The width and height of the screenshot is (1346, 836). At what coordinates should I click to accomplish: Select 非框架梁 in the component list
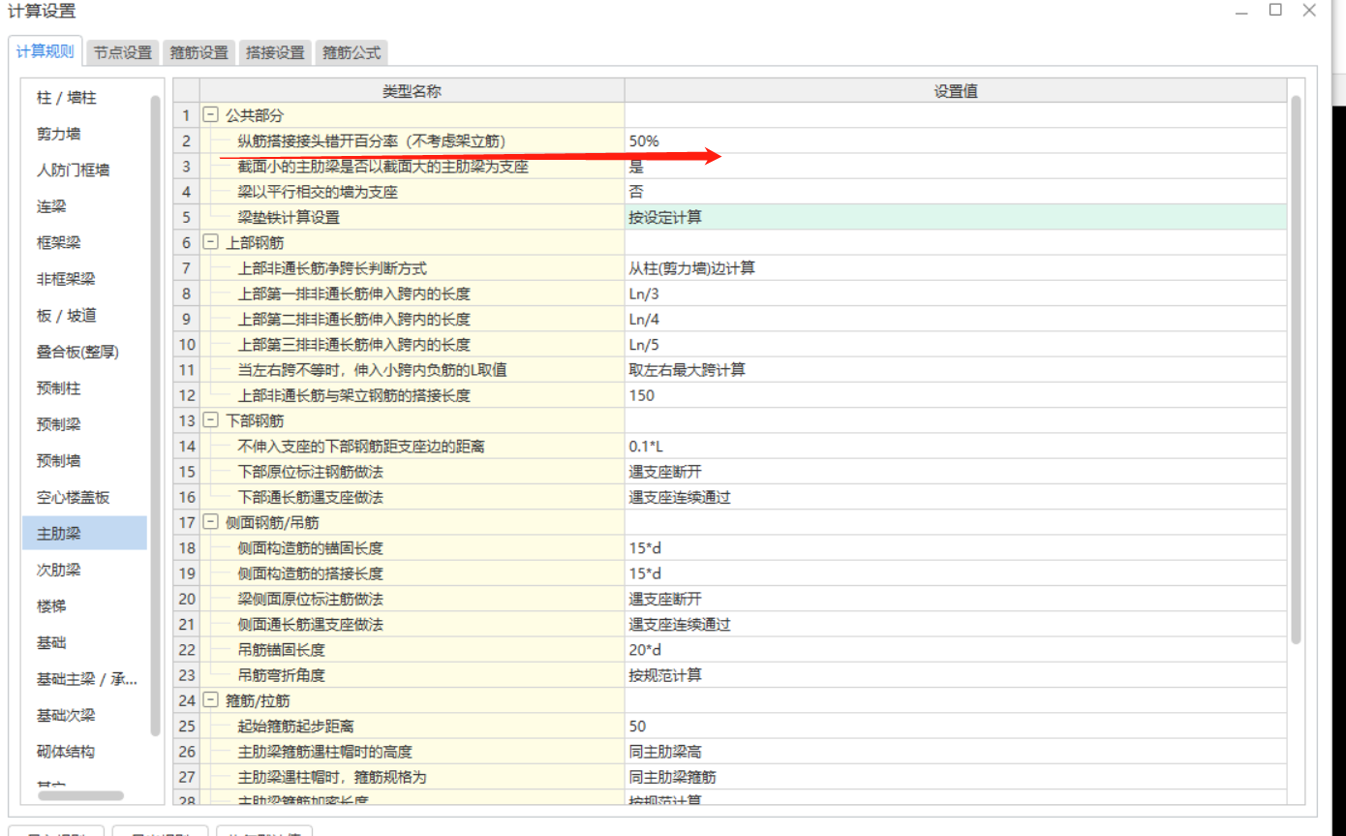[85, 279]
